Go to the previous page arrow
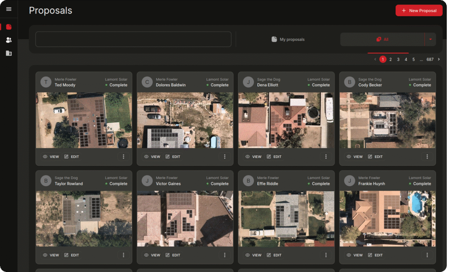This screenshot has height=272, width=452. [375, 59]
